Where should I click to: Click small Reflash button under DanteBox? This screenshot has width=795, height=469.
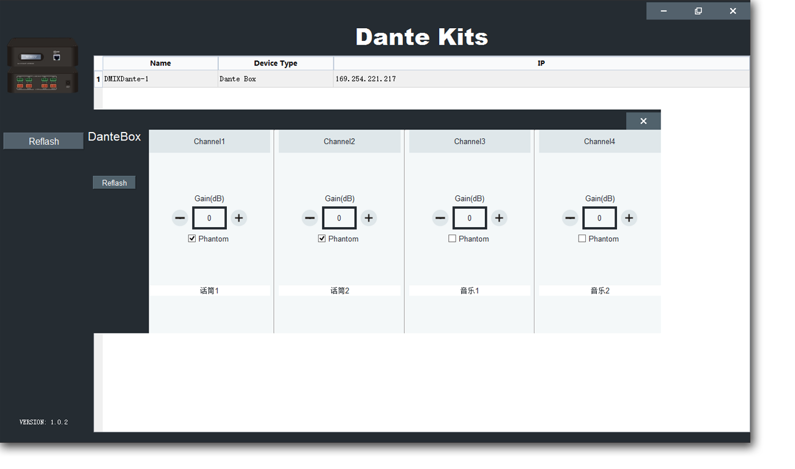(x=114, y=183)
